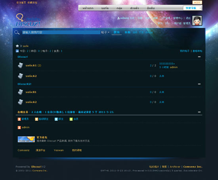Click the Discuz! logo in the header
218x180 pixels.
28,20
